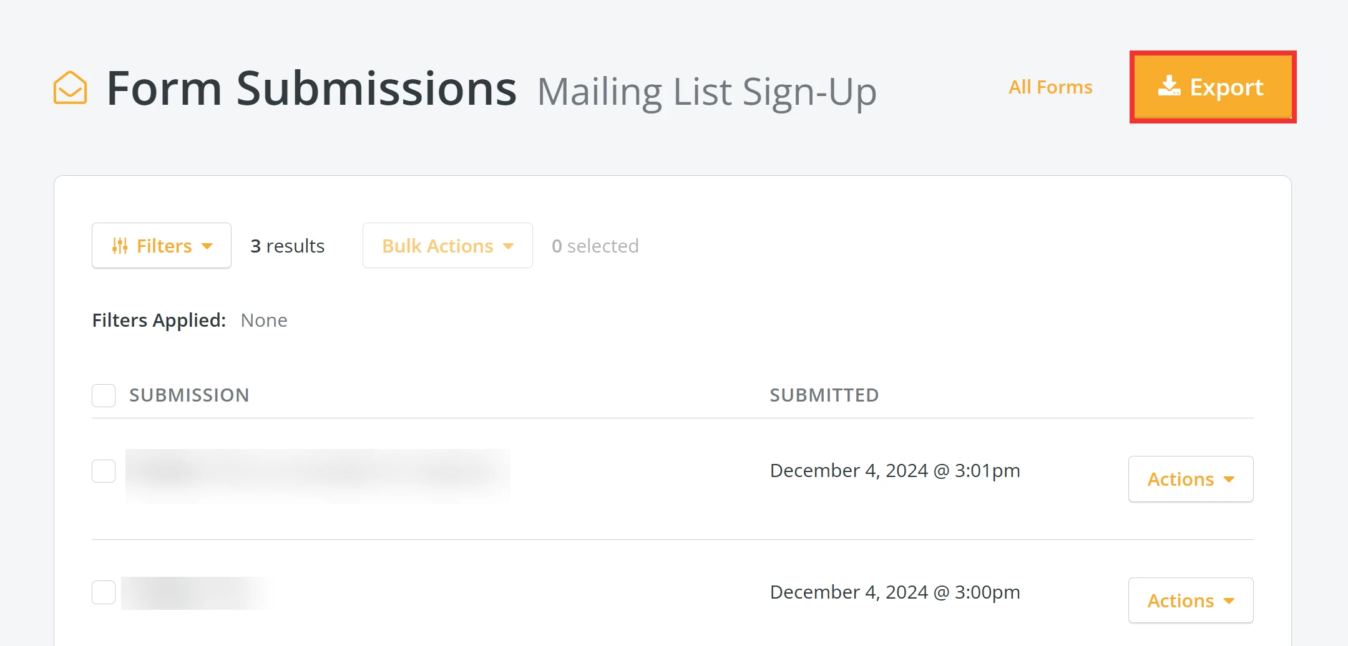Click the download icon on Export
Viewport: 1348px width, 646px height.
(1169, 86)
